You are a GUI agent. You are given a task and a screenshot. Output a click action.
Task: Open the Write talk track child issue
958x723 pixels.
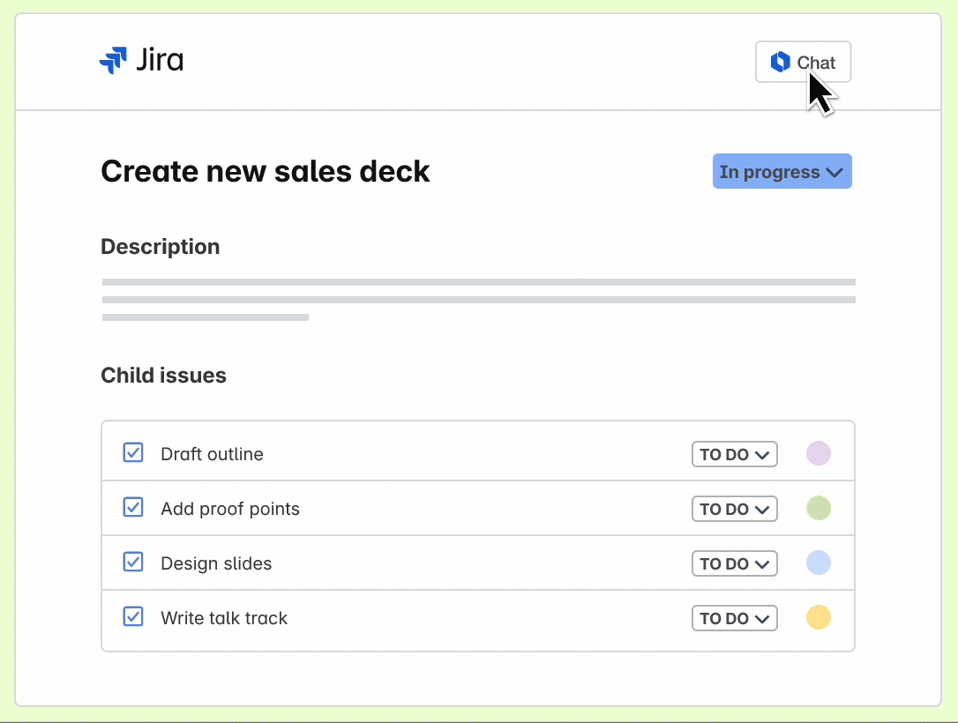224,618
